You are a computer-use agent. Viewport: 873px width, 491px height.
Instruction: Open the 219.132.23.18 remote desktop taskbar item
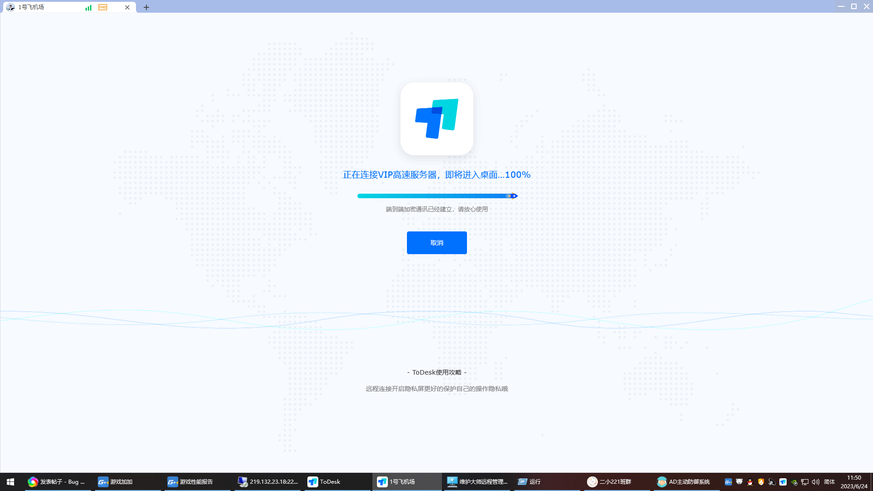(x=267, y=481)
